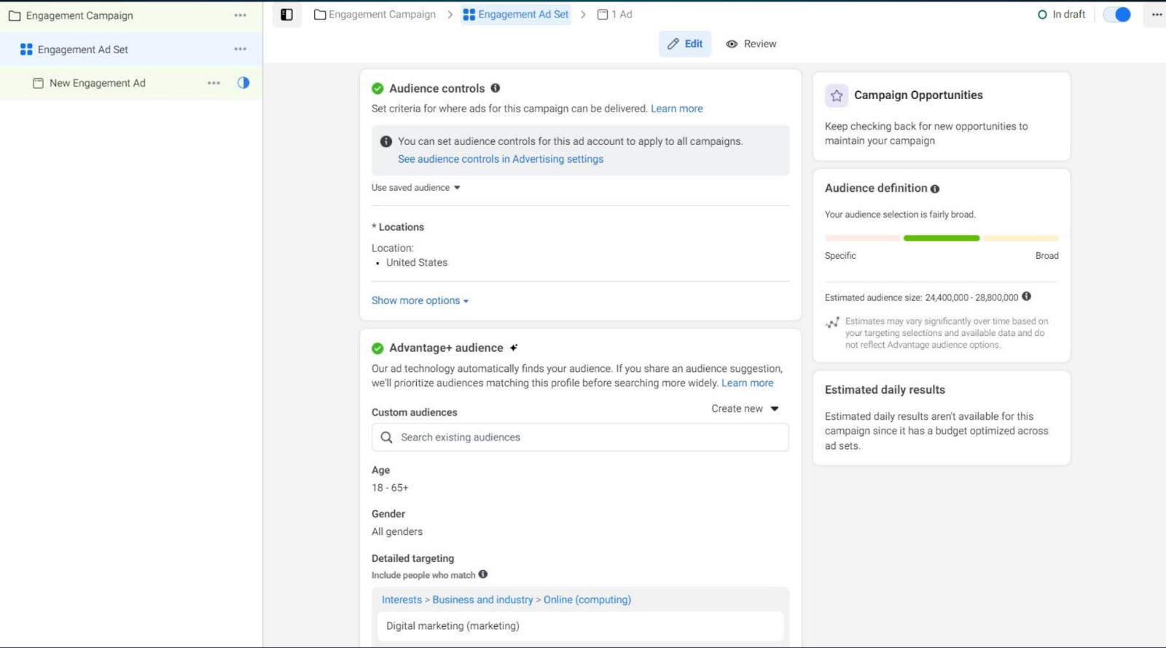Click the half-filled status icon for New Engagement Ad
The image size is (1166, 648).
pos(243,83)
